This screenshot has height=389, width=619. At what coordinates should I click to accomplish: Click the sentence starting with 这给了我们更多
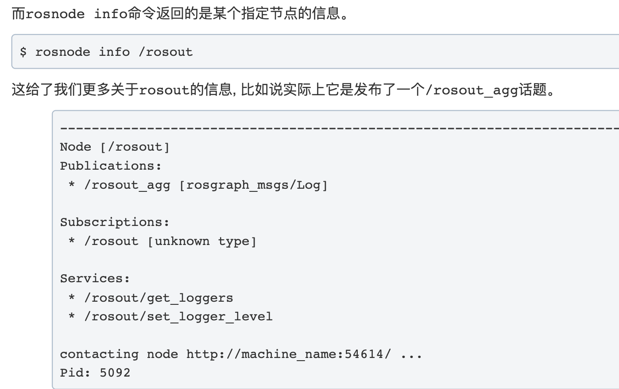(x=283, y=90)
